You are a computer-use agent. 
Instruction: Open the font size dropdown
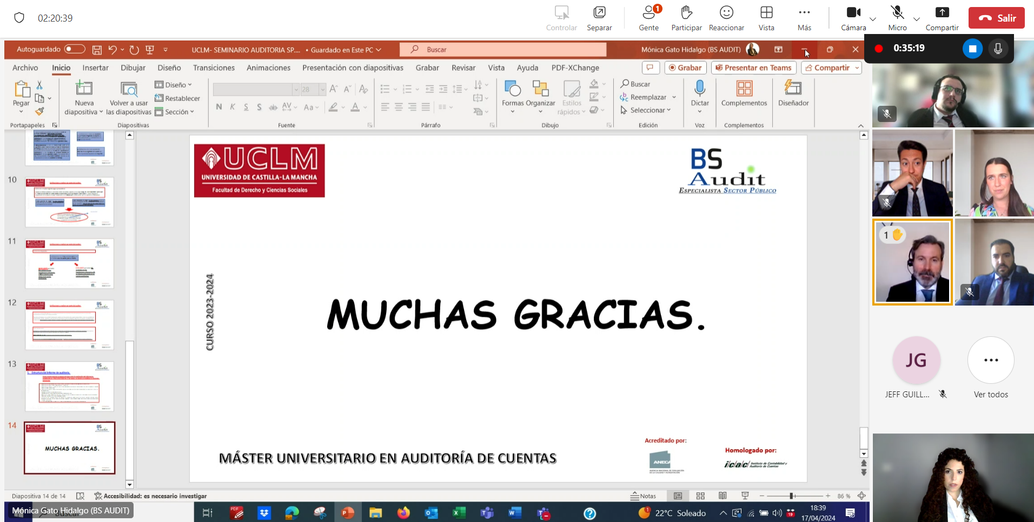tap(323, 89)
